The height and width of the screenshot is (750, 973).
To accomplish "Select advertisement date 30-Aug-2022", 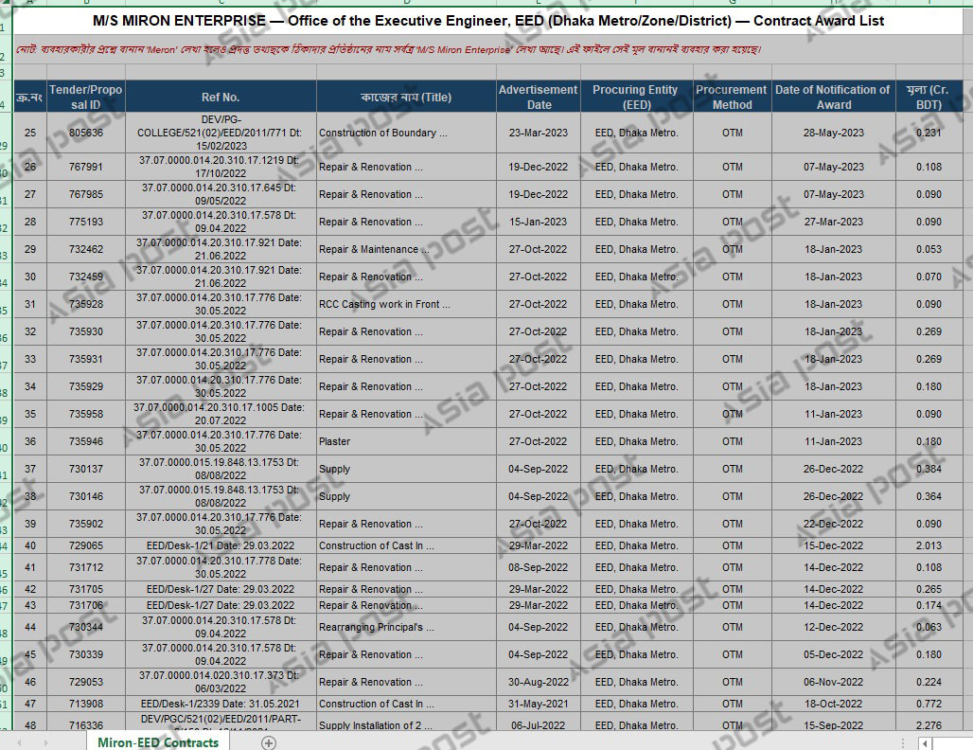I will click(538, 682).
